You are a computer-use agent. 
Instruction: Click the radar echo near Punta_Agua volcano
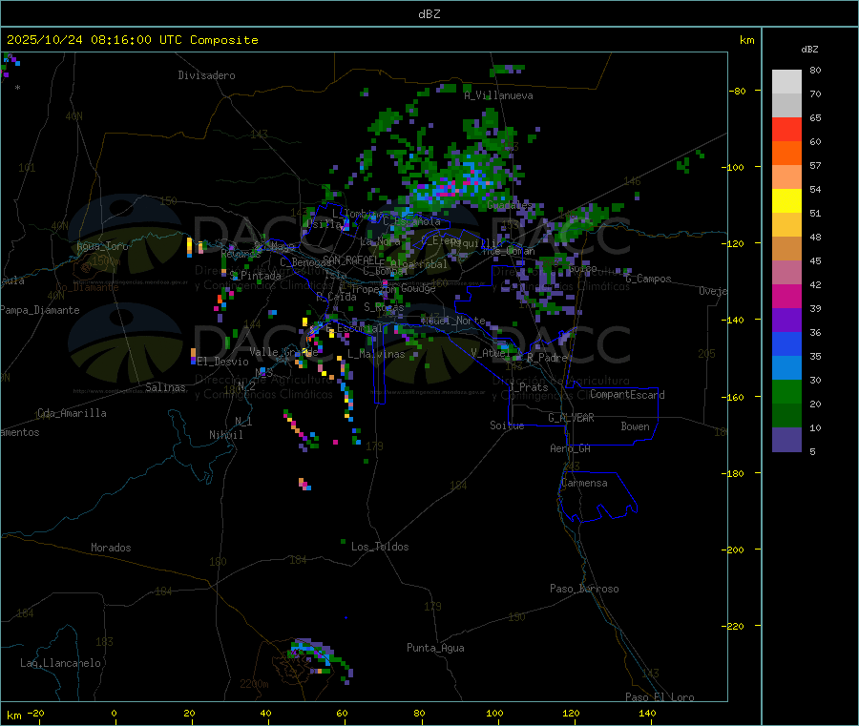[x=320, y=659]
